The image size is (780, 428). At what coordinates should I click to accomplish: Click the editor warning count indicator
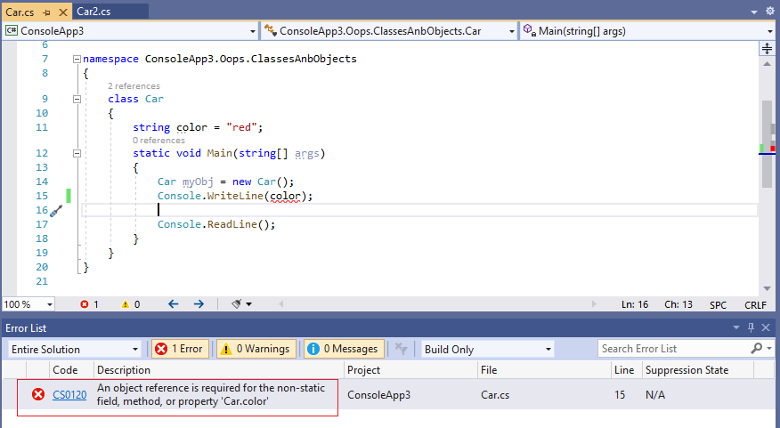pyautogui.click(x=131, y=304)
